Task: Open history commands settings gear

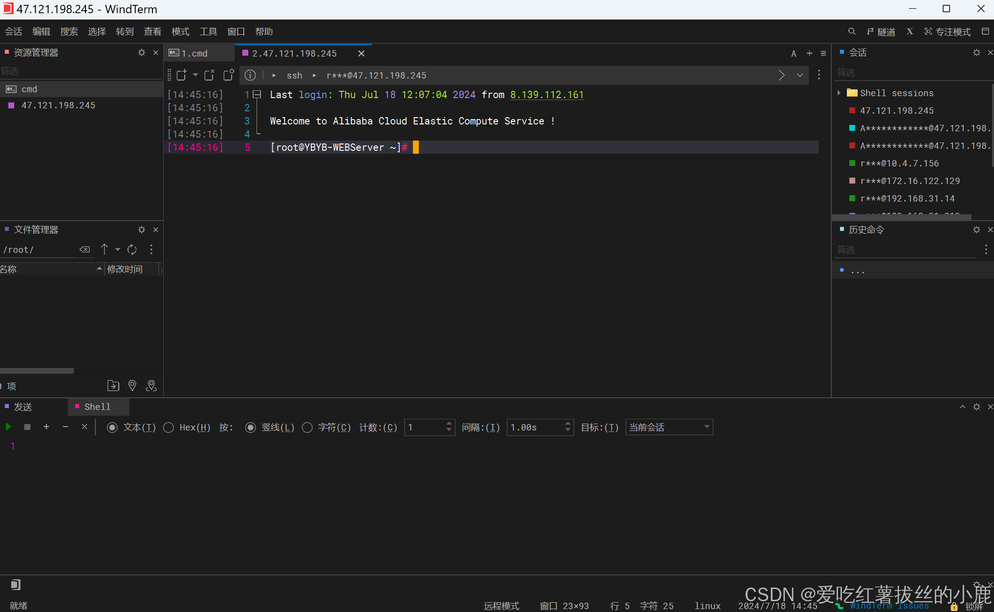Action: pyautogui.click(x=976, y=229)
